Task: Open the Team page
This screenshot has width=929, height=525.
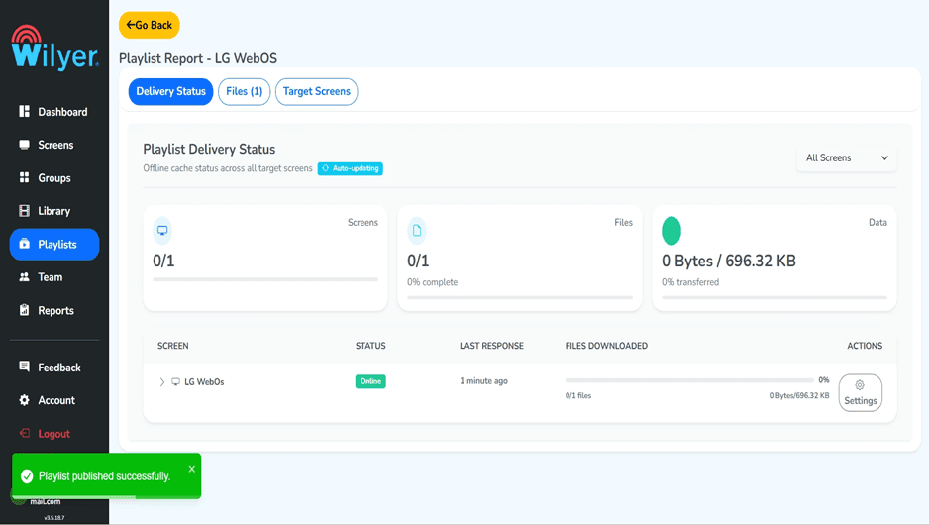Action: pyautogui.click(x=53, y=277)
